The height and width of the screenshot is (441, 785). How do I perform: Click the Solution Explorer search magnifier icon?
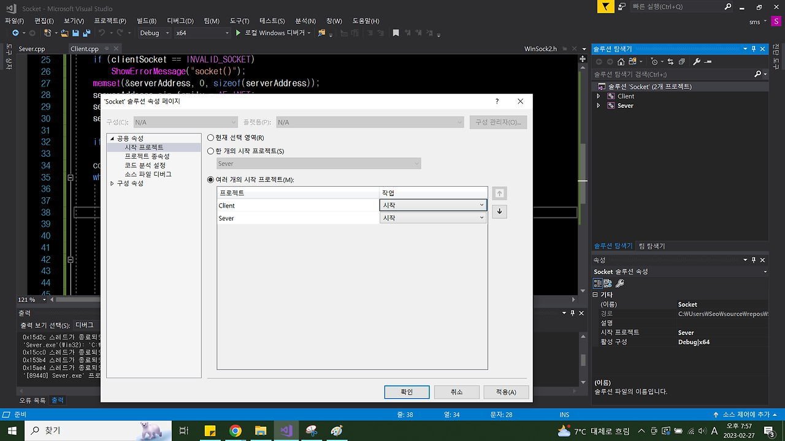758,74
